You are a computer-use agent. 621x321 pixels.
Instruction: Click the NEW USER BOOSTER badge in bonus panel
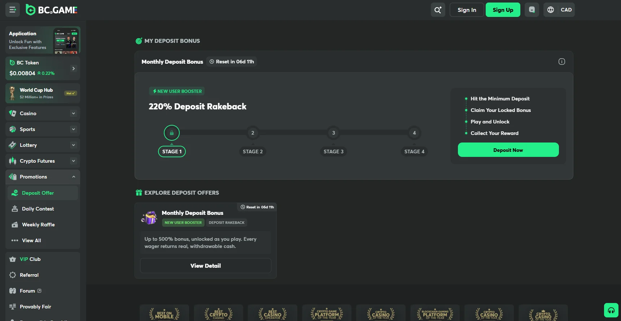tap(177, 91)
